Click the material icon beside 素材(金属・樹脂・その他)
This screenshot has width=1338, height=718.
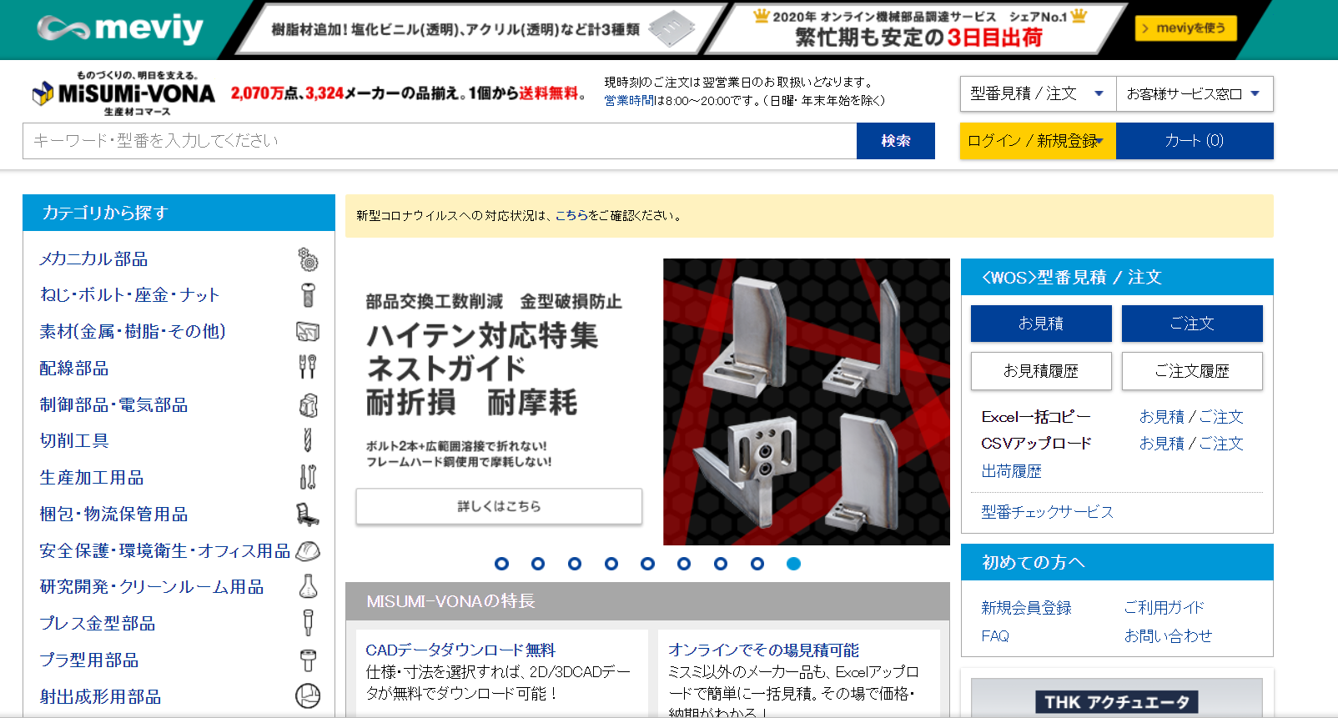tap(308, 332)
